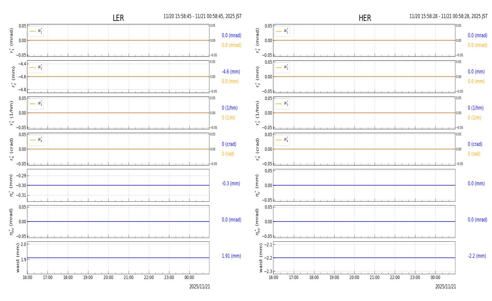Click the LER blue 0 (1/hm) value
This screenshot has height=301, width=492.
[231, 108]
